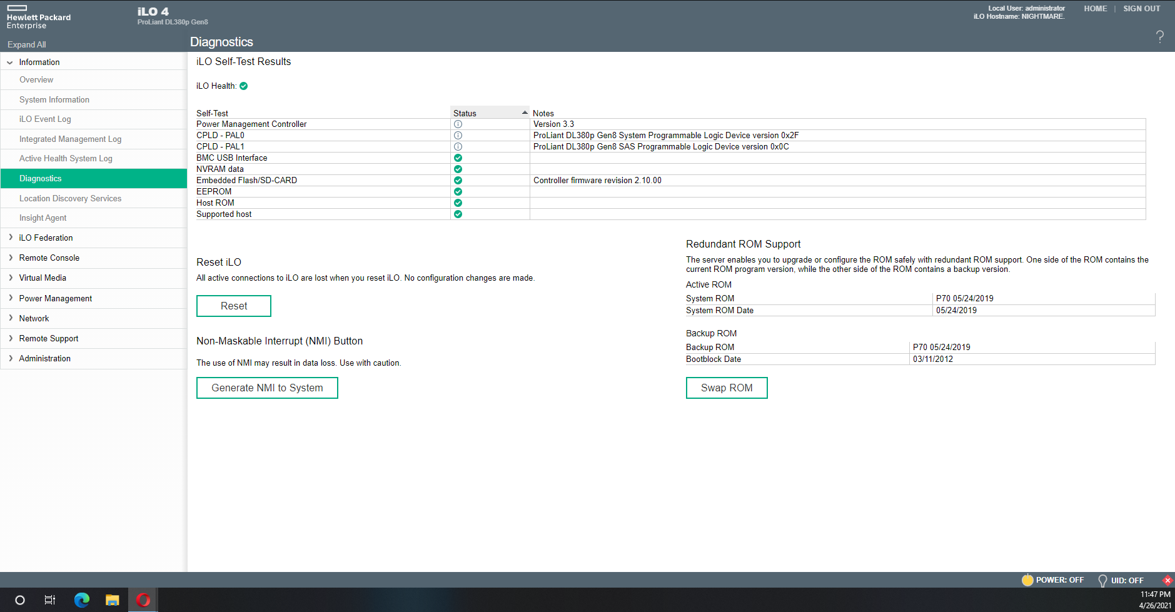
Task: Select the Diagnostics menu item
Action: 94,178
